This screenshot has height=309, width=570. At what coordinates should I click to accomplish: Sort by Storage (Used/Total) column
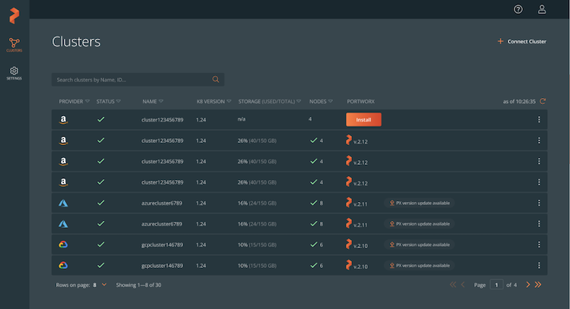269,101
